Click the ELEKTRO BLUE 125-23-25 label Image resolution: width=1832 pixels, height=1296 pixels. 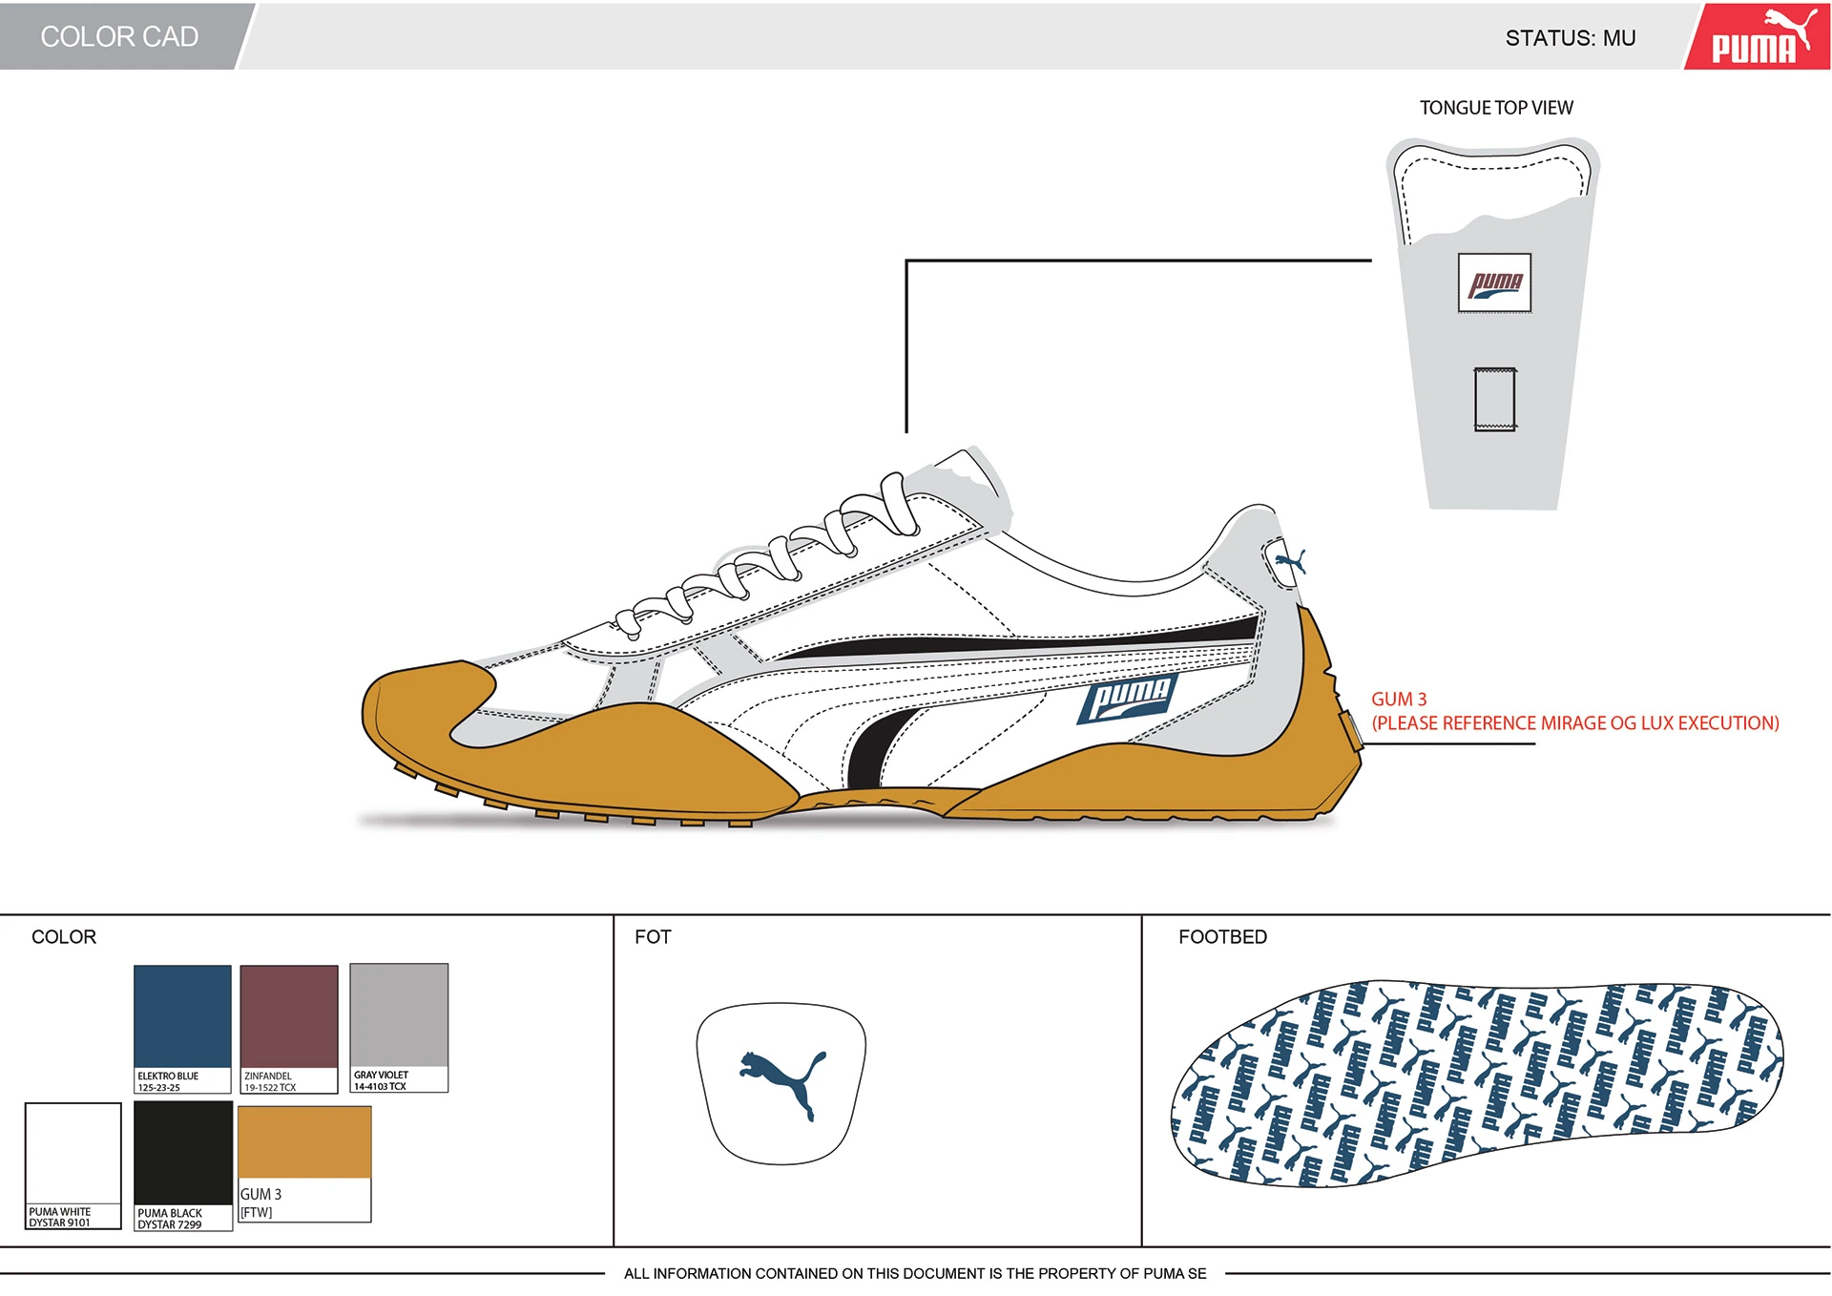pyautogui.click(x=169, y=1081)
